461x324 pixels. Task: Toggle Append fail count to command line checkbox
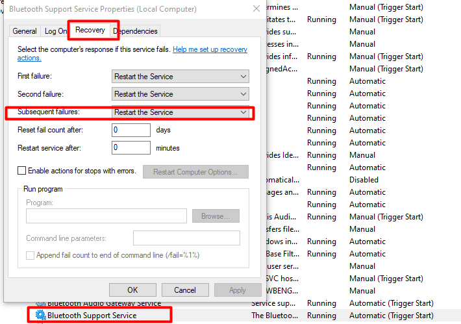click(x=30, y=255)
